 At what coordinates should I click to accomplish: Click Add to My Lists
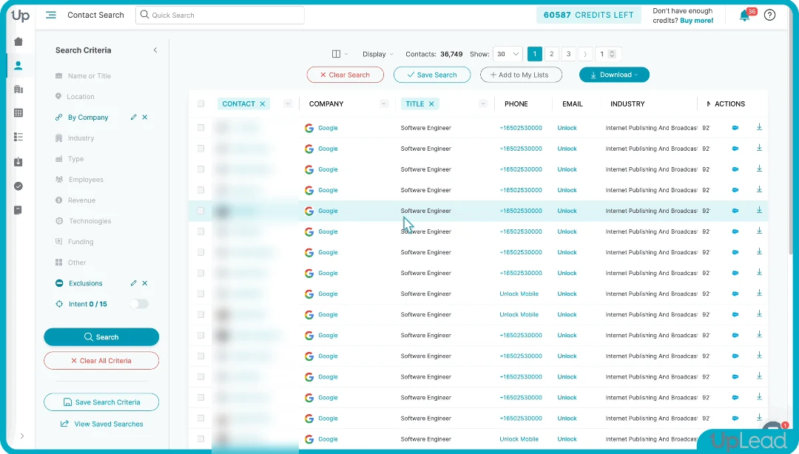pos(521,75)
